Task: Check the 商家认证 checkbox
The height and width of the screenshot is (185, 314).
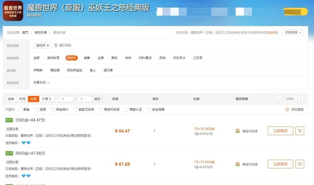Action: pos(126,110)
